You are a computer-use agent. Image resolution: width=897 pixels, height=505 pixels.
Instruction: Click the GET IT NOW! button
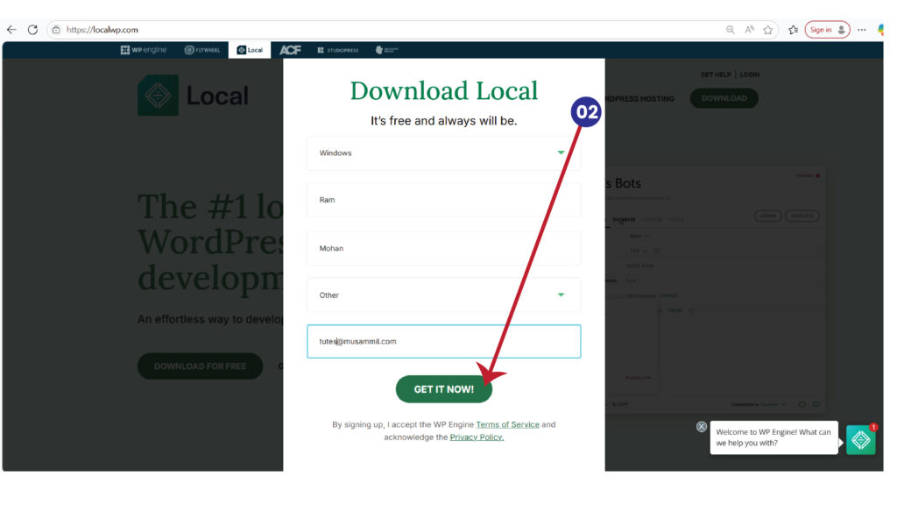click(444, 389)
